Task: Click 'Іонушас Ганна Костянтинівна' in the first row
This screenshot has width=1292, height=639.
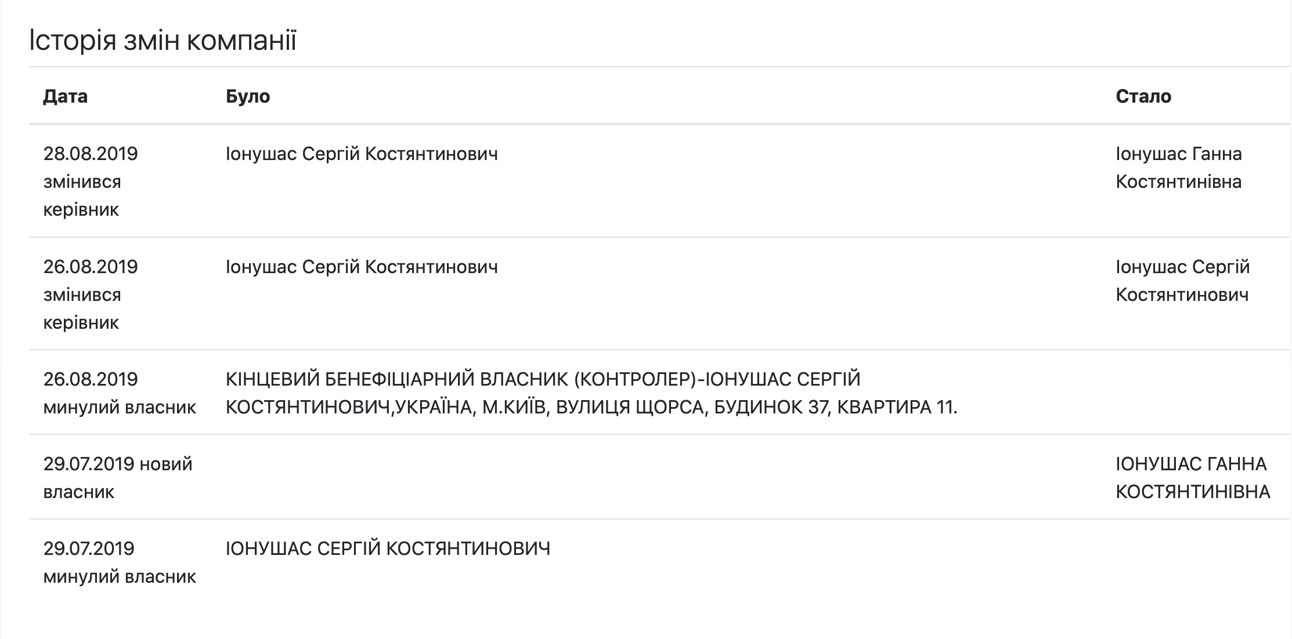Action: click(x=1179, y=168)
